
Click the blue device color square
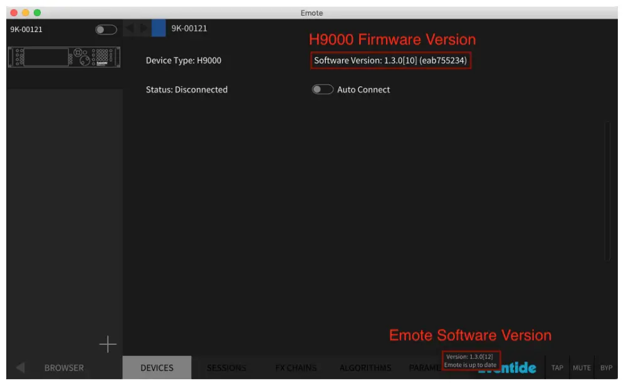tap(159, 28)
